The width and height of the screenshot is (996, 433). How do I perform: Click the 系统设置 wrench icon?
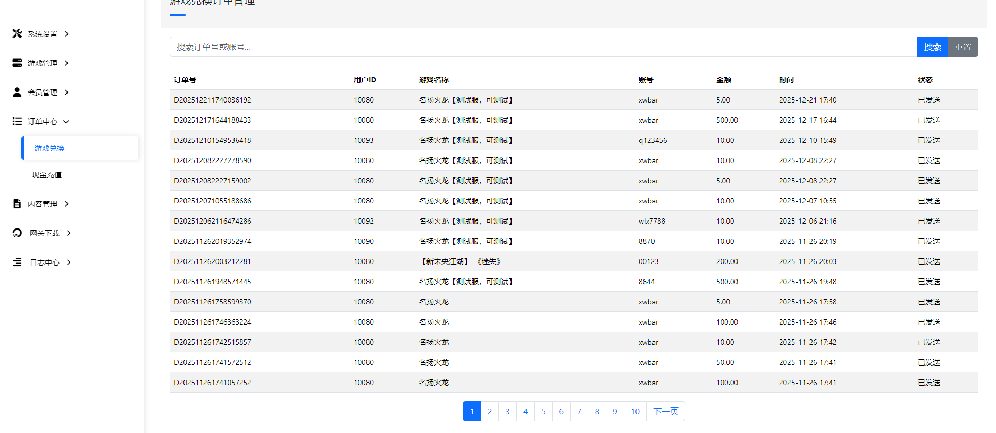click(x=17, y=34)
